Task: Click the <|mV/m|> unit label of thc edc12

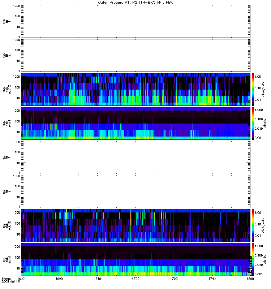Action: [x=263, y=225]
